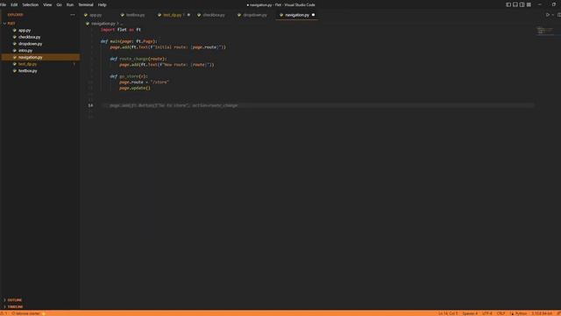The width and height of the screenshot is (561, 316).
Task: Change line endings via CRLF status item
Action: [501, 313]
